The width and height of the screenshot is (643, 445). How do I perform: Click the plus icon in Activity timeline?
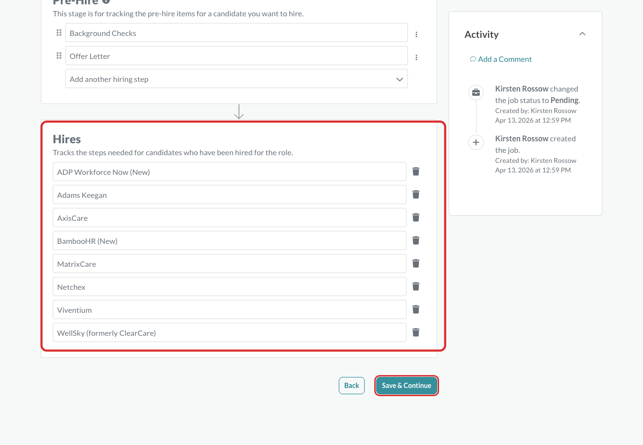click(x=476, y=142)
